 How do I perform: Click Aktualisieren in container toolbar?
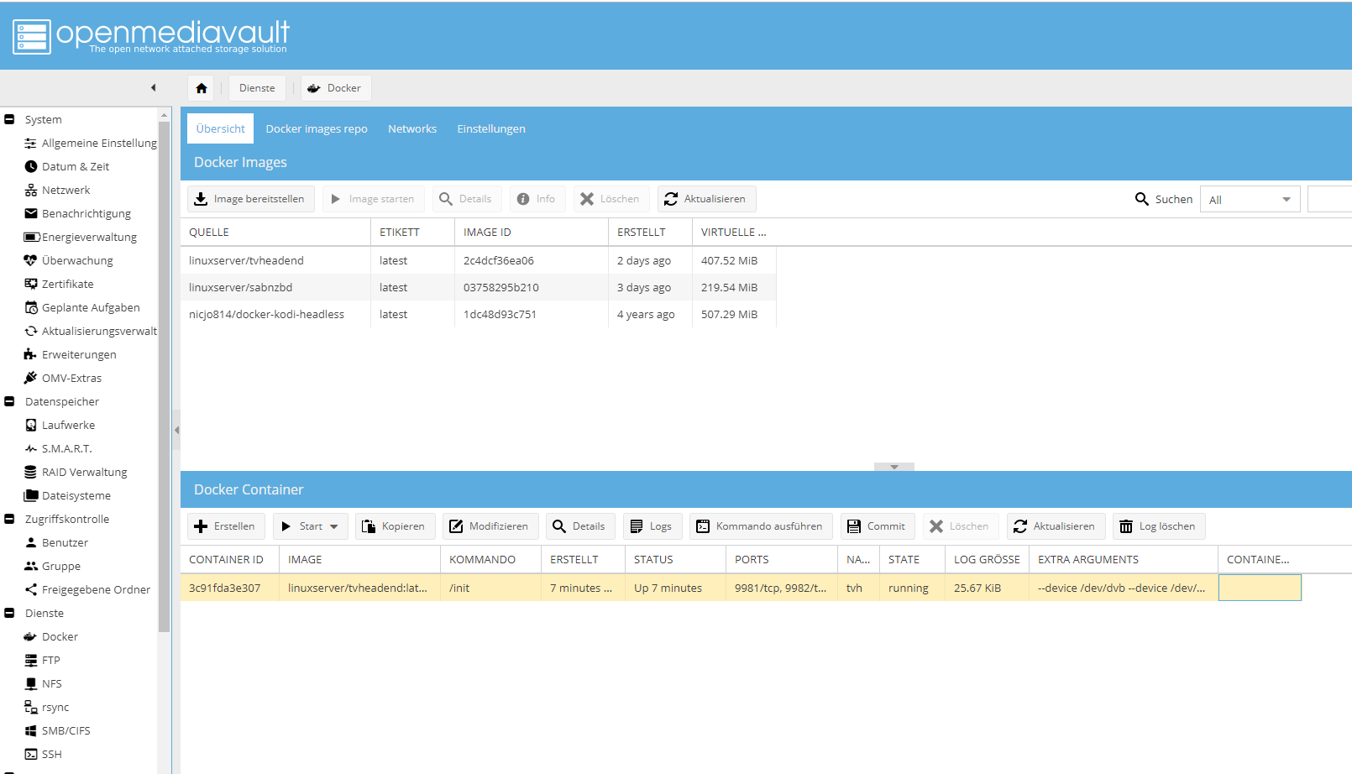pyautogui.click(x=1056, y=526)
